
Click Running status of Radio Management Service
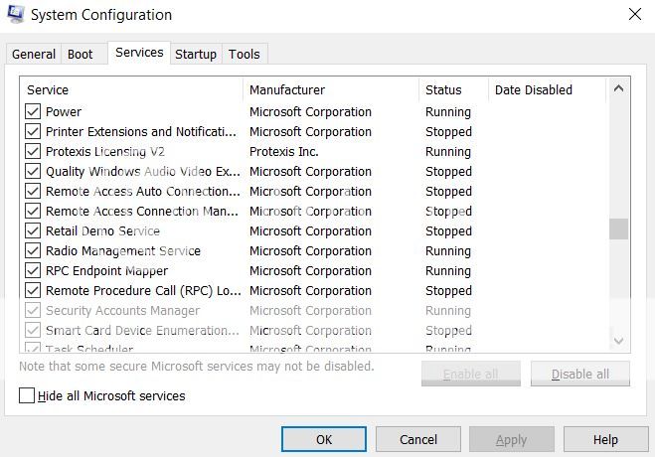pyautogui.click(x=448, y=251)
